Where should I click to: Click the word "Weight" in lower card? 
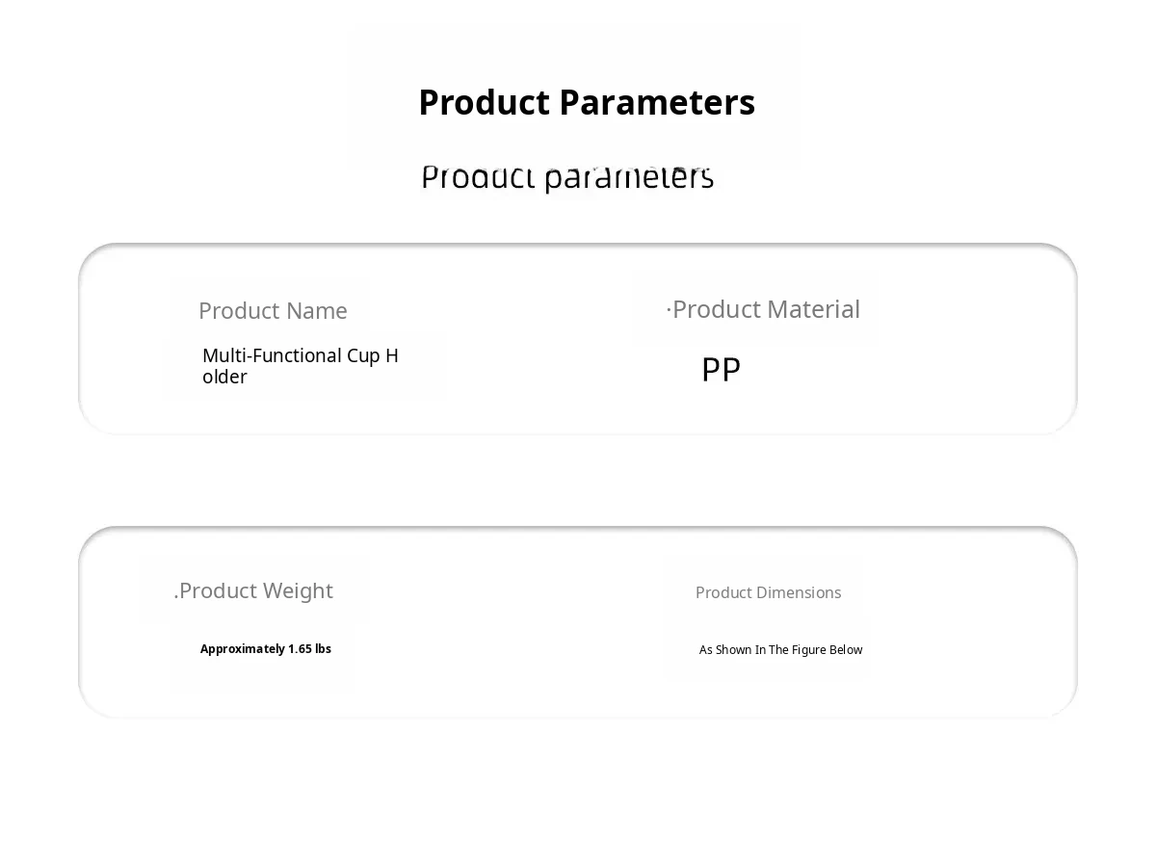pyautogui.click(x=298, y=590)
